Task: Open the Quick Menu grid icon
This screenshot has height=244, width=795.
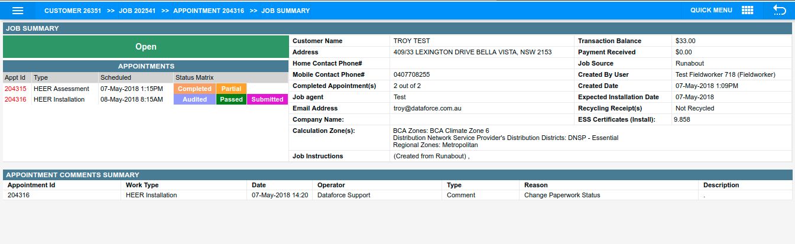Action: (x=747, y=10)
